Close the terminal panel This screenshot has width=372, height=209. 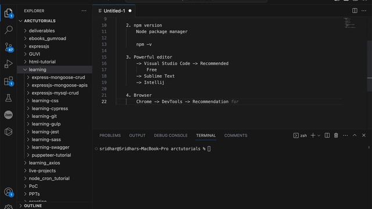(x=364, y=135)
